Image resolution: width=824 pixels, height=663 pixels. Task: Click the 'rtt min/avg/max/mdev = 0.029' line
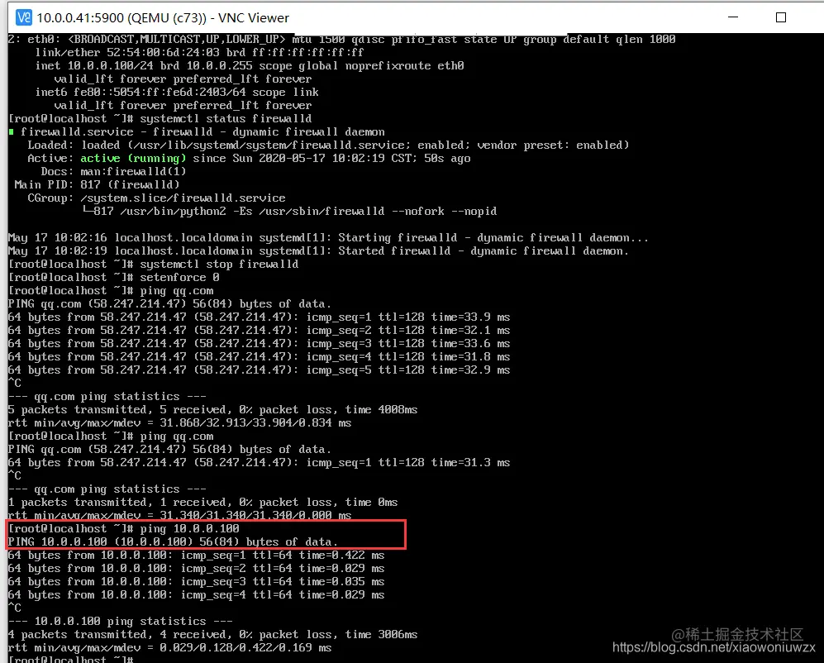[x=169, y=648]
